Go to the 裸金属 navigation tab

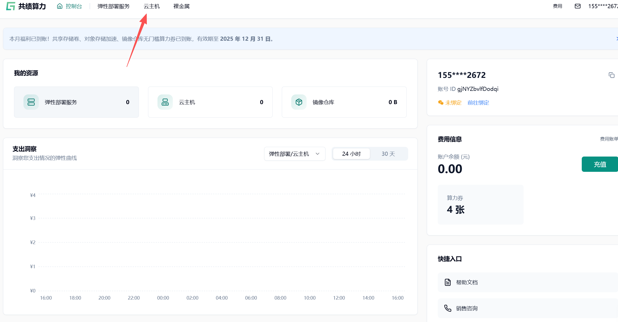coord(181,6)
